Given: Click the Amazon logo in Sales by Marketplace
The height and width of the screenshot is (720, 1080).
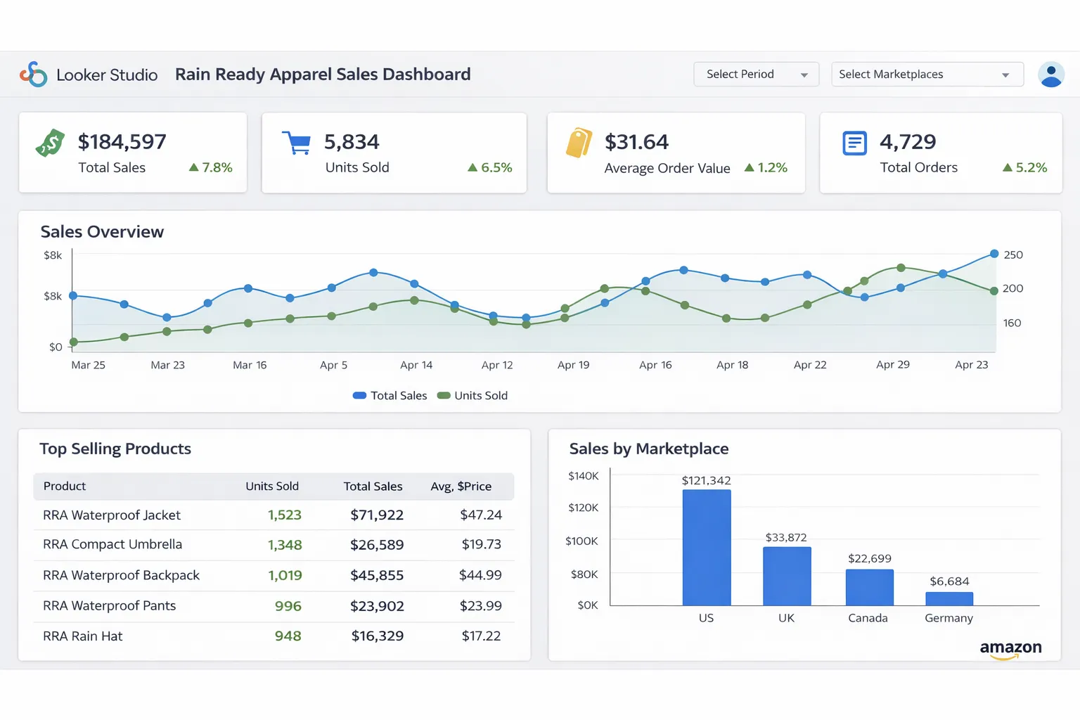Looking at the screenshot, I should pos(1011,648).
